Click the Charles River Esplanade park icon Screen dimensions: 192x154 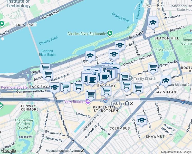tap(110, 33)
